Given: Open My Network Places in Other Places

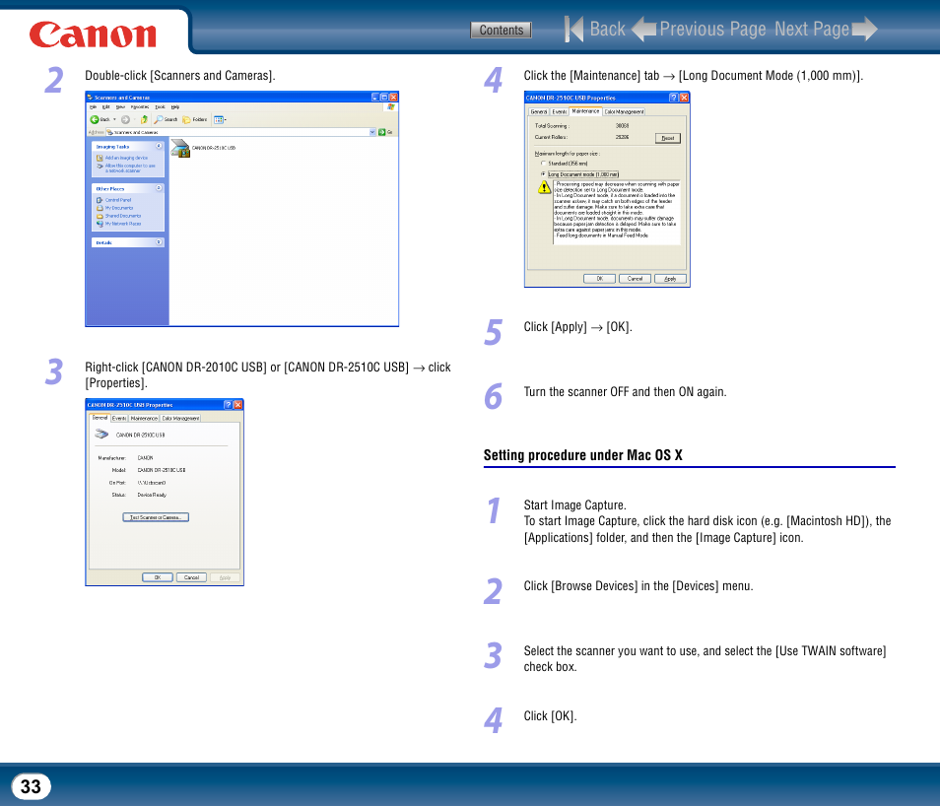Looking at the screenshot, I should coord(122,223).
